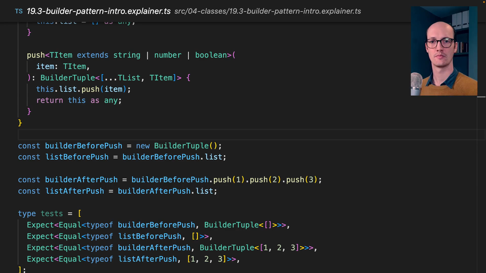Click the 'tests' type alias name
The width and height of the screenshot is (486, 273).
pyautogui.click(x=52, y=213)
